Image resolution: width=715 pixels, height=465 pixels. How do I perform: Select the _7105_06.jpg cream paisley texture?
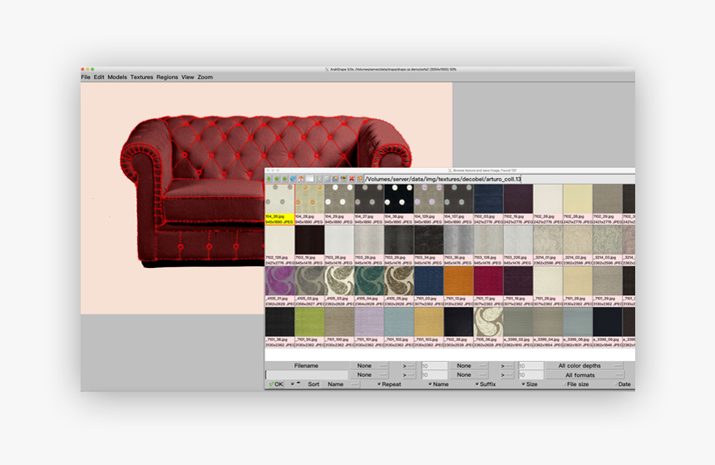(x=488, y=322)
